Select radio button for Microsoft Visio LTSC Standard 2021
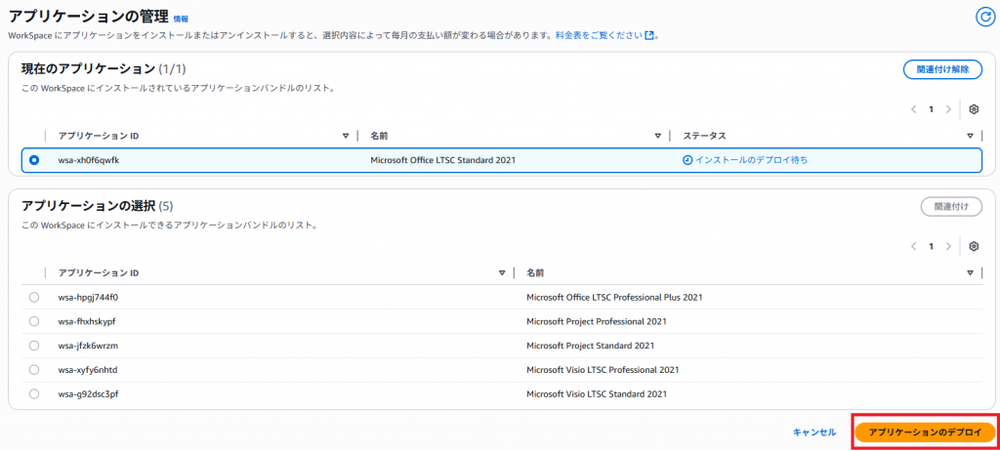This screenshot has width=1000, height=451. pyautogui.click(x=34, y=394)
